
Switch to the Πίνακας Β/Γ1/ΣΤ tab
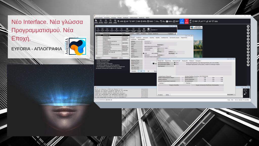tap(176, 61)
